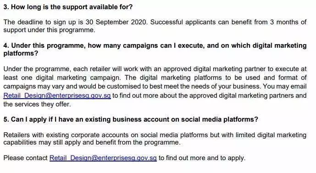
Task: Click the date '30 September 2020'
Action: point(116,22)
